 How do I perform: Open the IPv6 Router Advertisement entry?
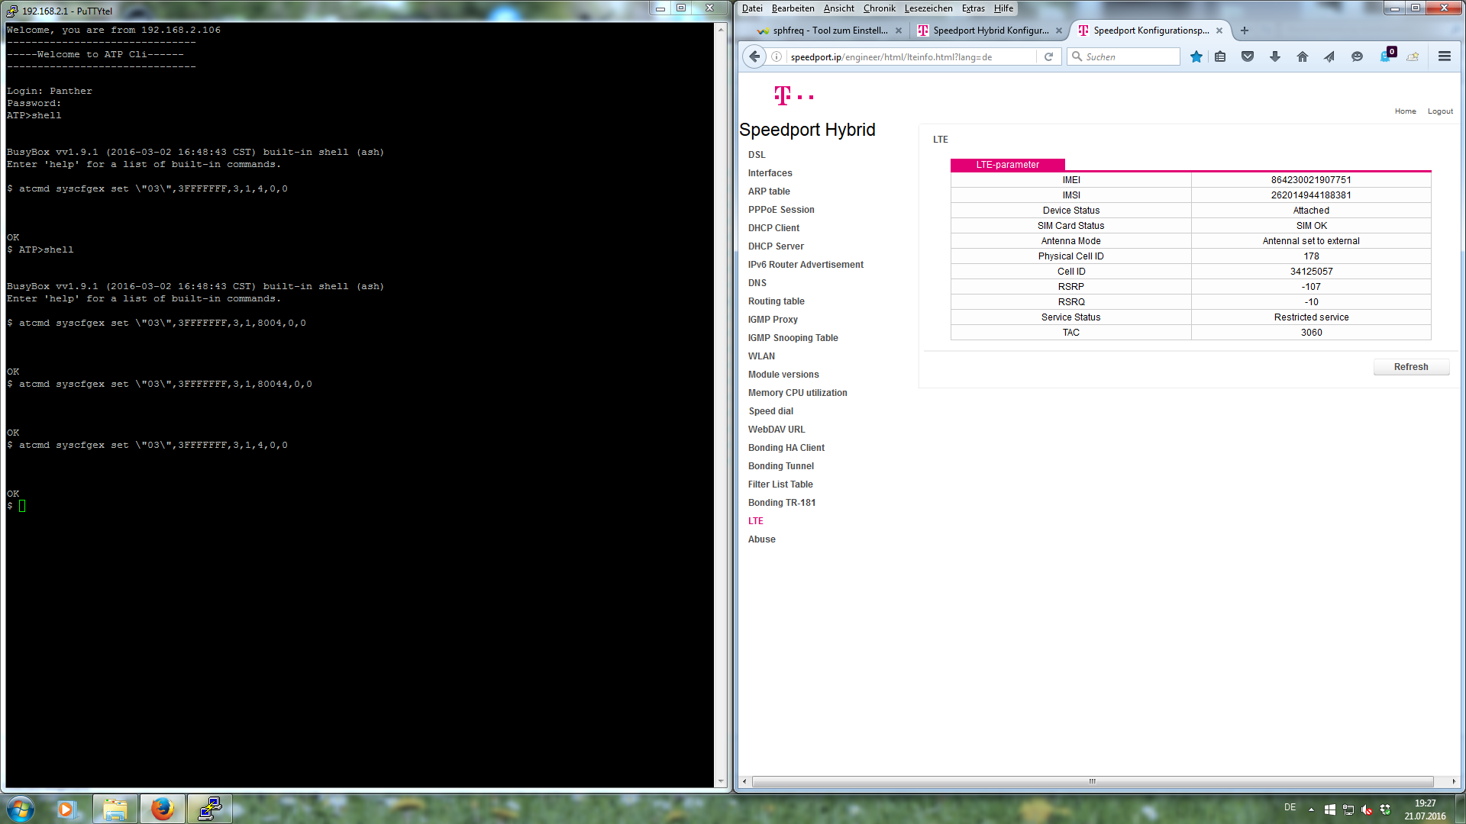[806, 265]
